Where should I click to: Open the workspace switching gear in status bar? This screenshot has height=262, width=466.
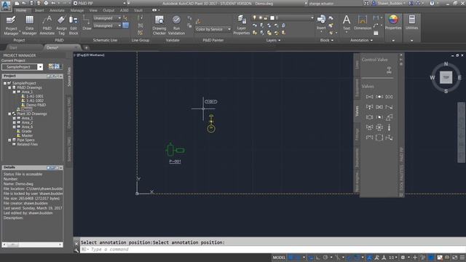pyautogui.click(x=403, y=257)
